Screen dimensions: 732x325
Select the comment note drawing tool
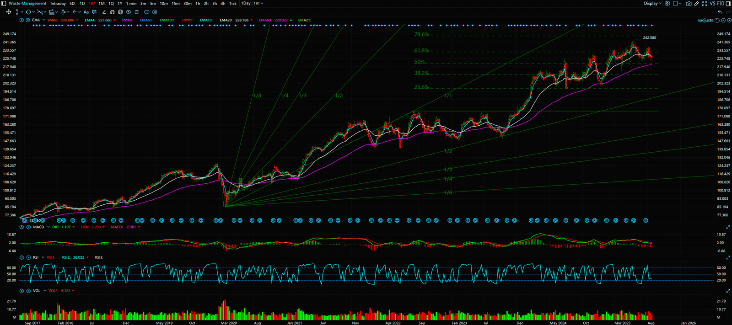[x=94, y=12]
